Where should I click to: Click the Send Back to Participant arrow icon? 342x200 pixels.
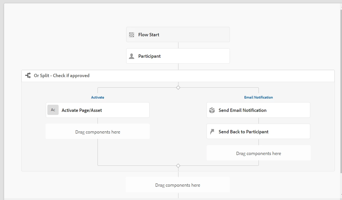pos(212,132)
